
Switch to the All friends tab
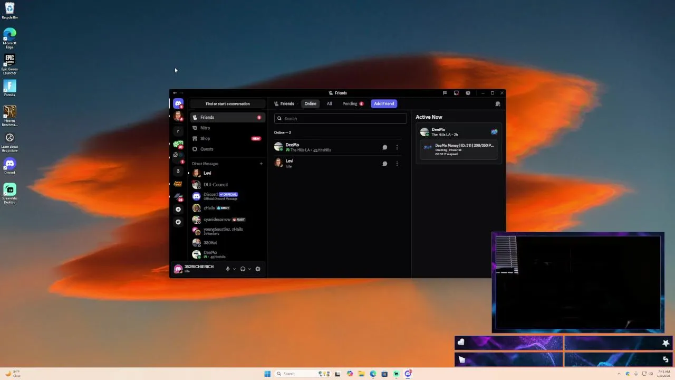coord(330,104)
